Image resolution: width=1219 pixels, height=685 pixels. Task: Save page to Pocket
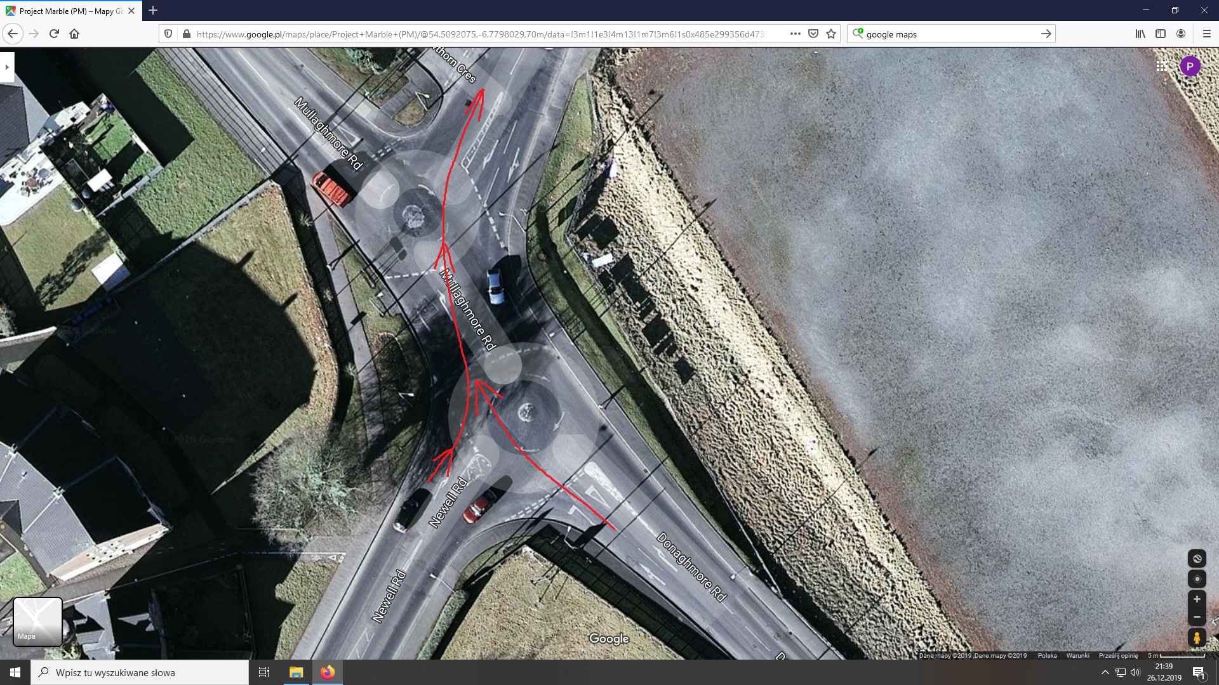[x=813, y=34]
